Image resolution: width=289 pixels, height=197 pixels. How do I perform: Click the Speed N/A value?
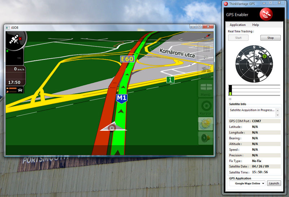255,149
